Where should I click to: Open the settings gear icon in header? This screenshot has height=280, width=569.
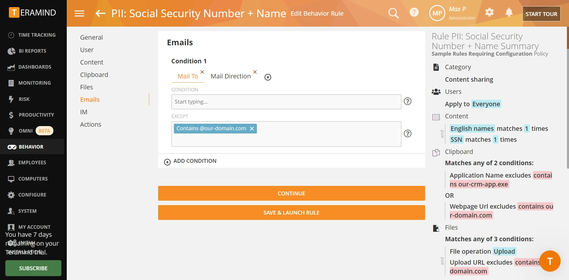click(489, 12)
